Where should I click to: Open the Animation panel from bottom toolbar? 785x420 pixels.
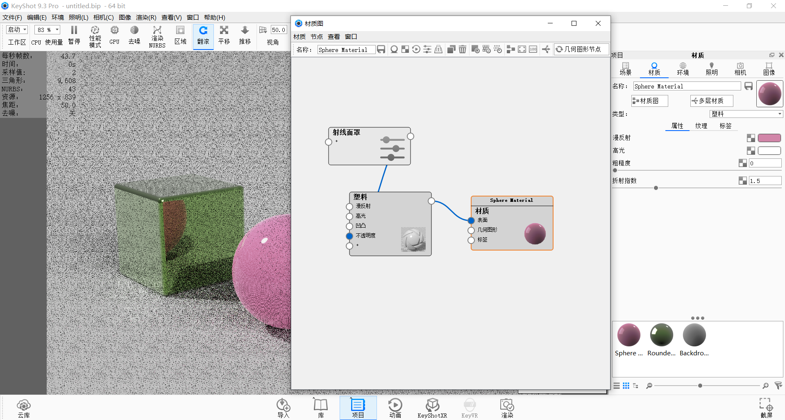(x=395, y=408)
